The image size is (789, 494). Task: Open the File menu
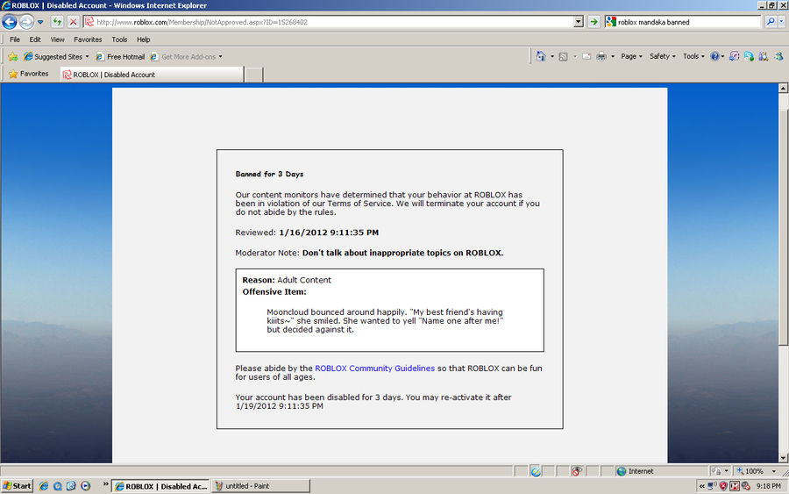pyautogui.click(x=15, y=39)
